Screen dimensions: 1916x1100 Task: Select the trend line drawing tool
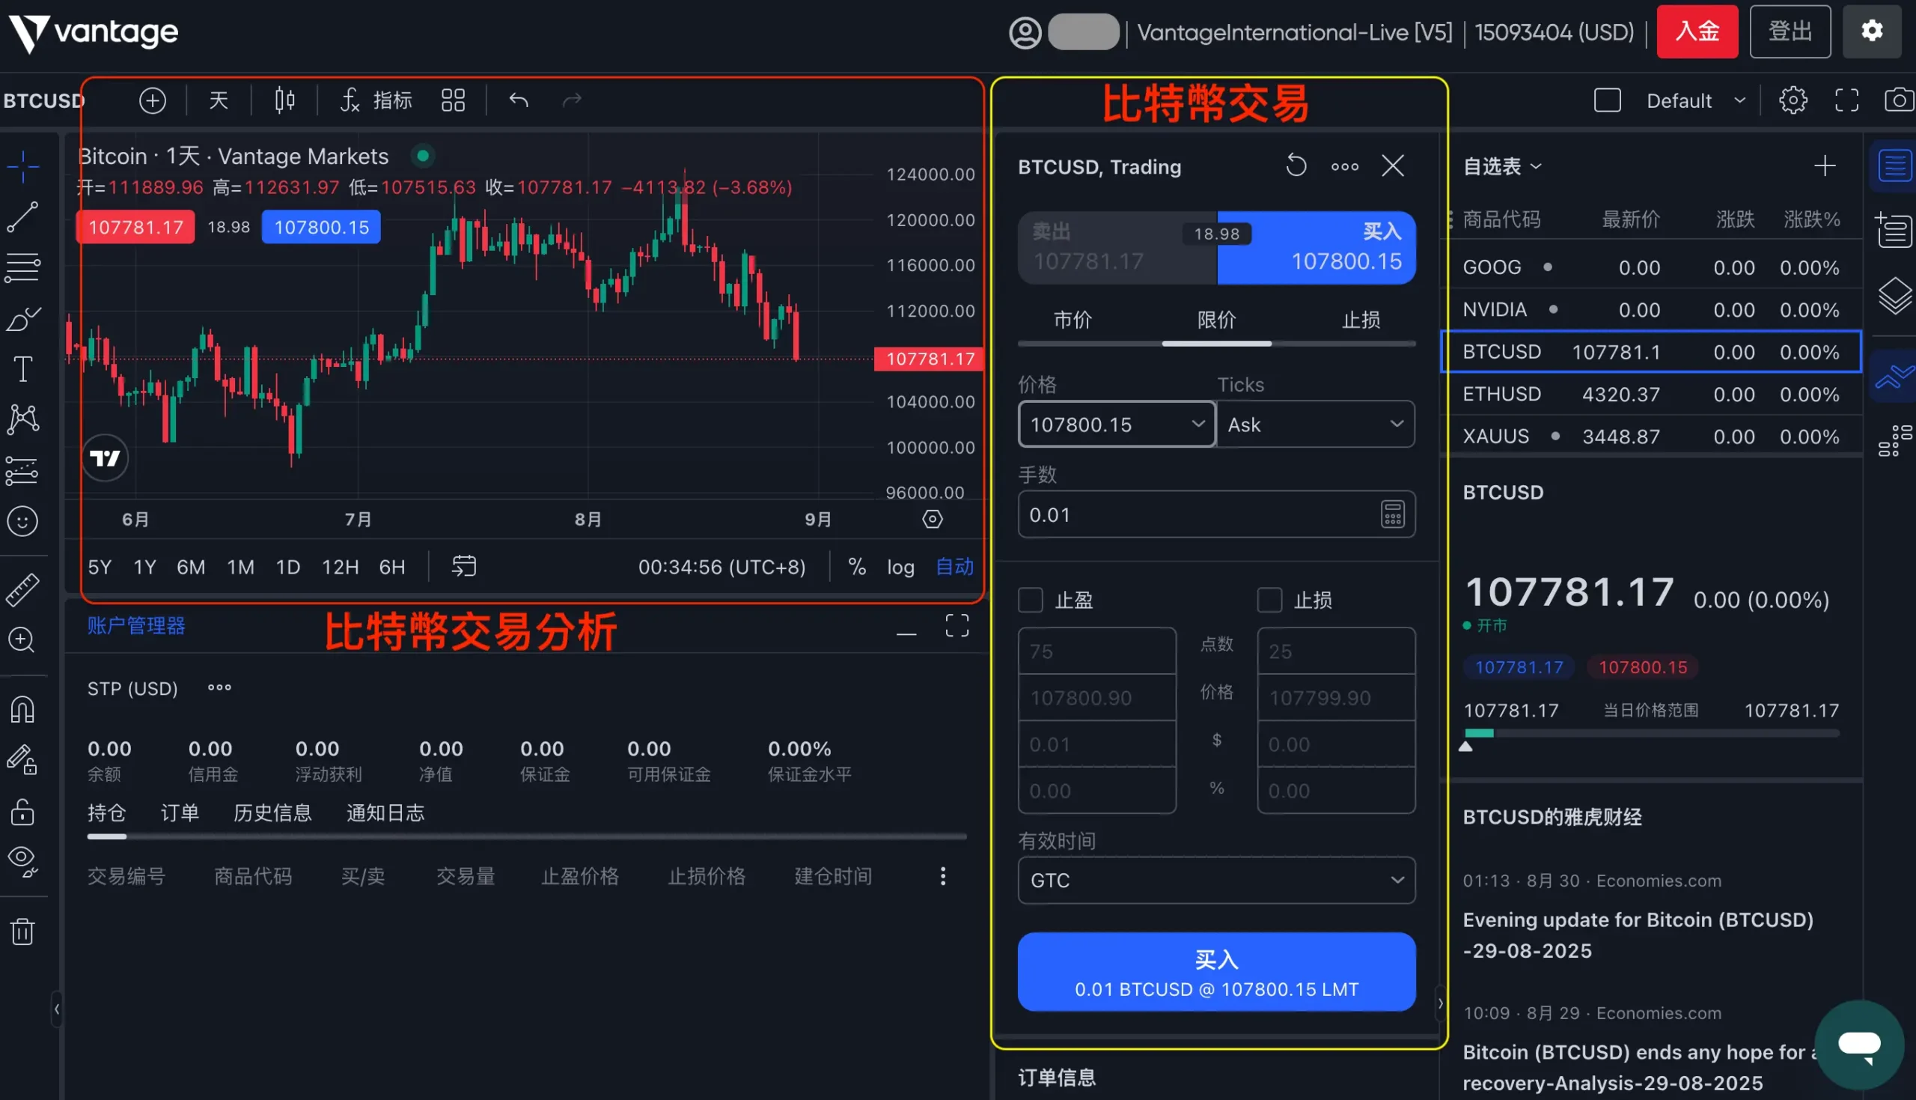(22, 217)
